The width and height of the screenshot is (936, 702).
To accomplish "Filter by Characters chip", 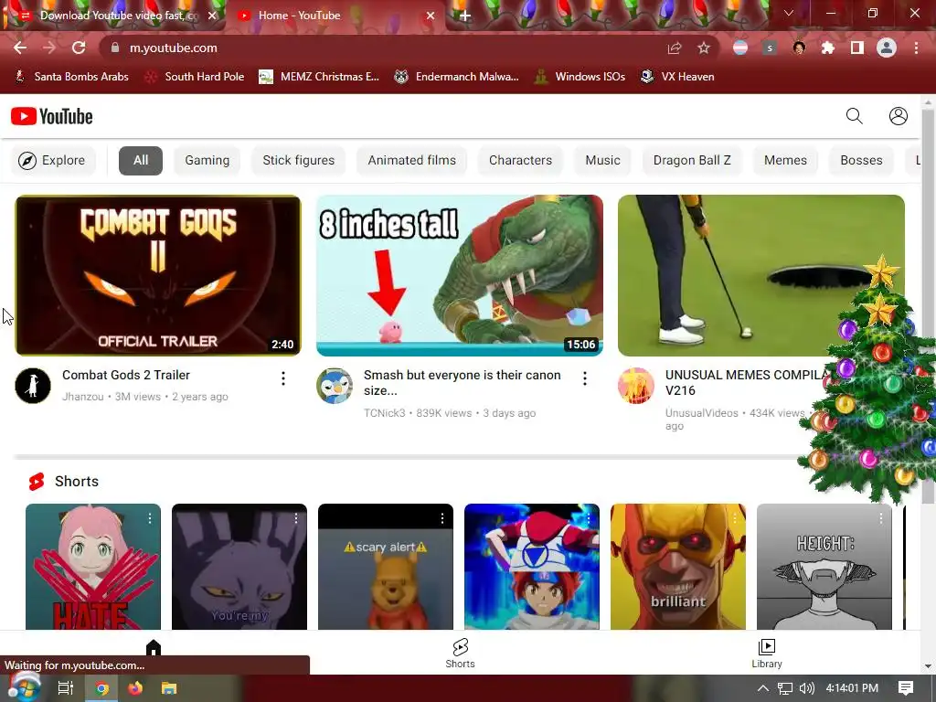I will pos(520,160).
